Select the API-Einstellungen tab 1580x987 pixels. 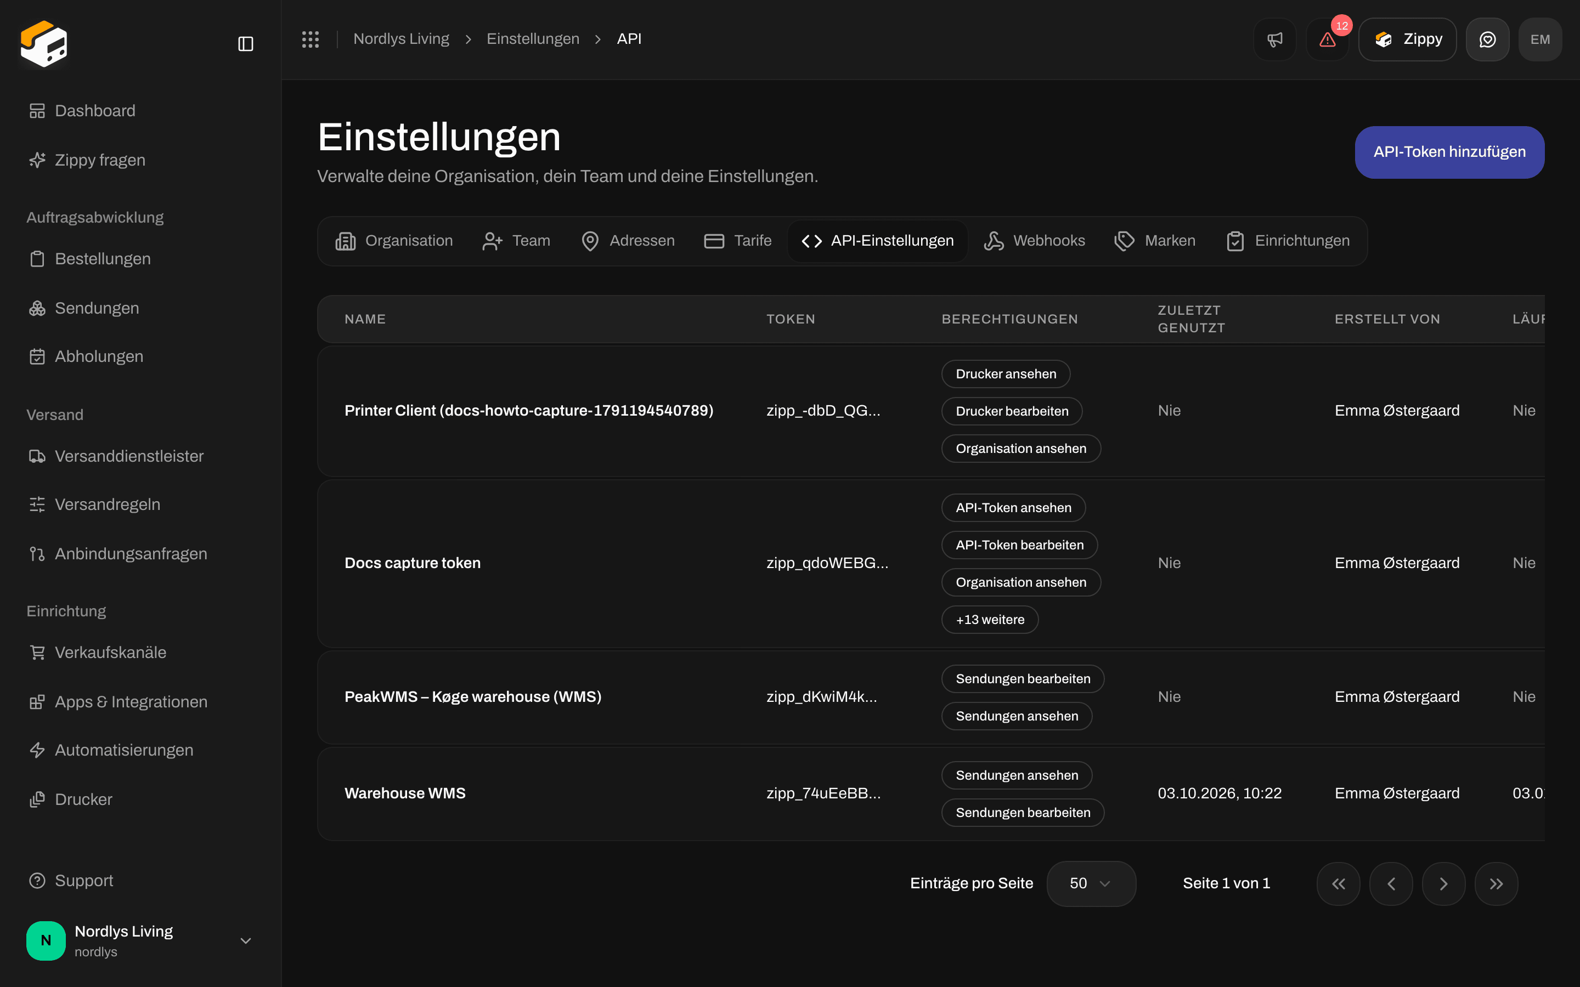tap(877, 241)
